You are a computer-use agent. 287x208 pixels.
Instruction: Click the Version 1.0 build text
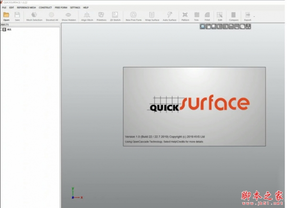165,137
